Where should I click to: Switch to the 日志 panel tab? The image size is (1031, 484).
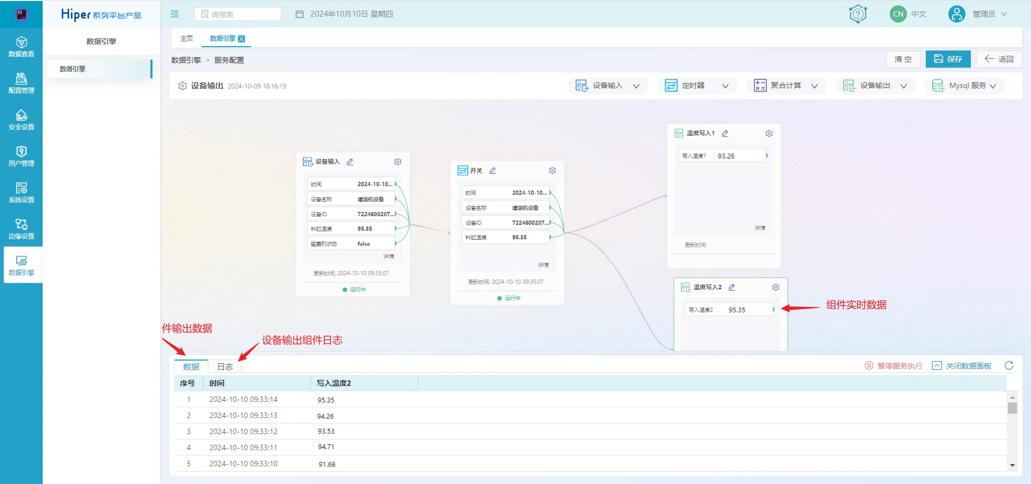coord(225,366)
